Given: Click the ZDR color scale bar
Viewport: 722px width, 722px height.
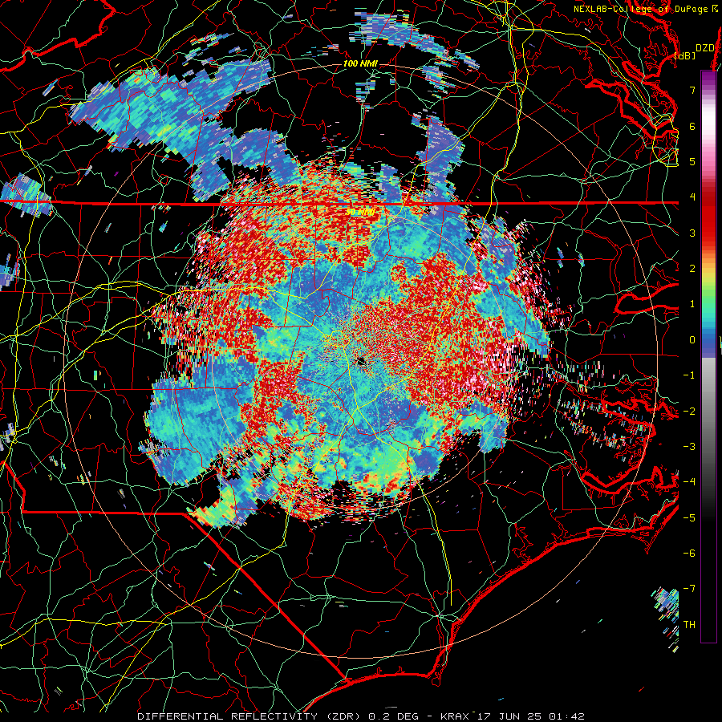Looking at the screenshot, I should coord(708,356).
